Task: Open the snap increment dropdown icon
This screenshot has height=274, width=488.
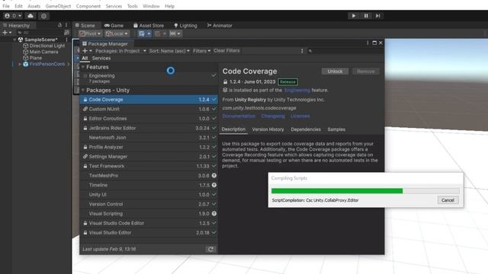Action: coord(175,33)
